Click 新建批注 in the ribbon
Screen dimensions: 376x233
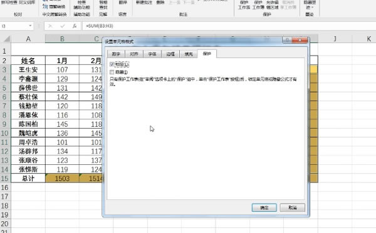(x=144, y=2)
